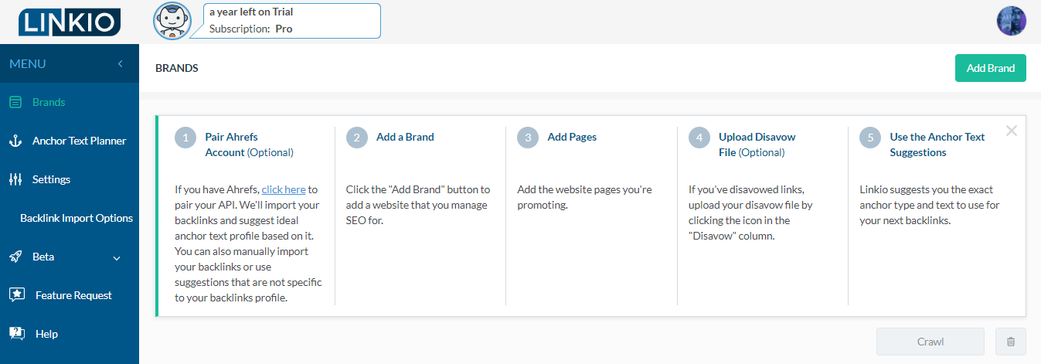Select Backlink Import Options
Viewport: 1041px width, 364px height.
click(x=77, y=218)
